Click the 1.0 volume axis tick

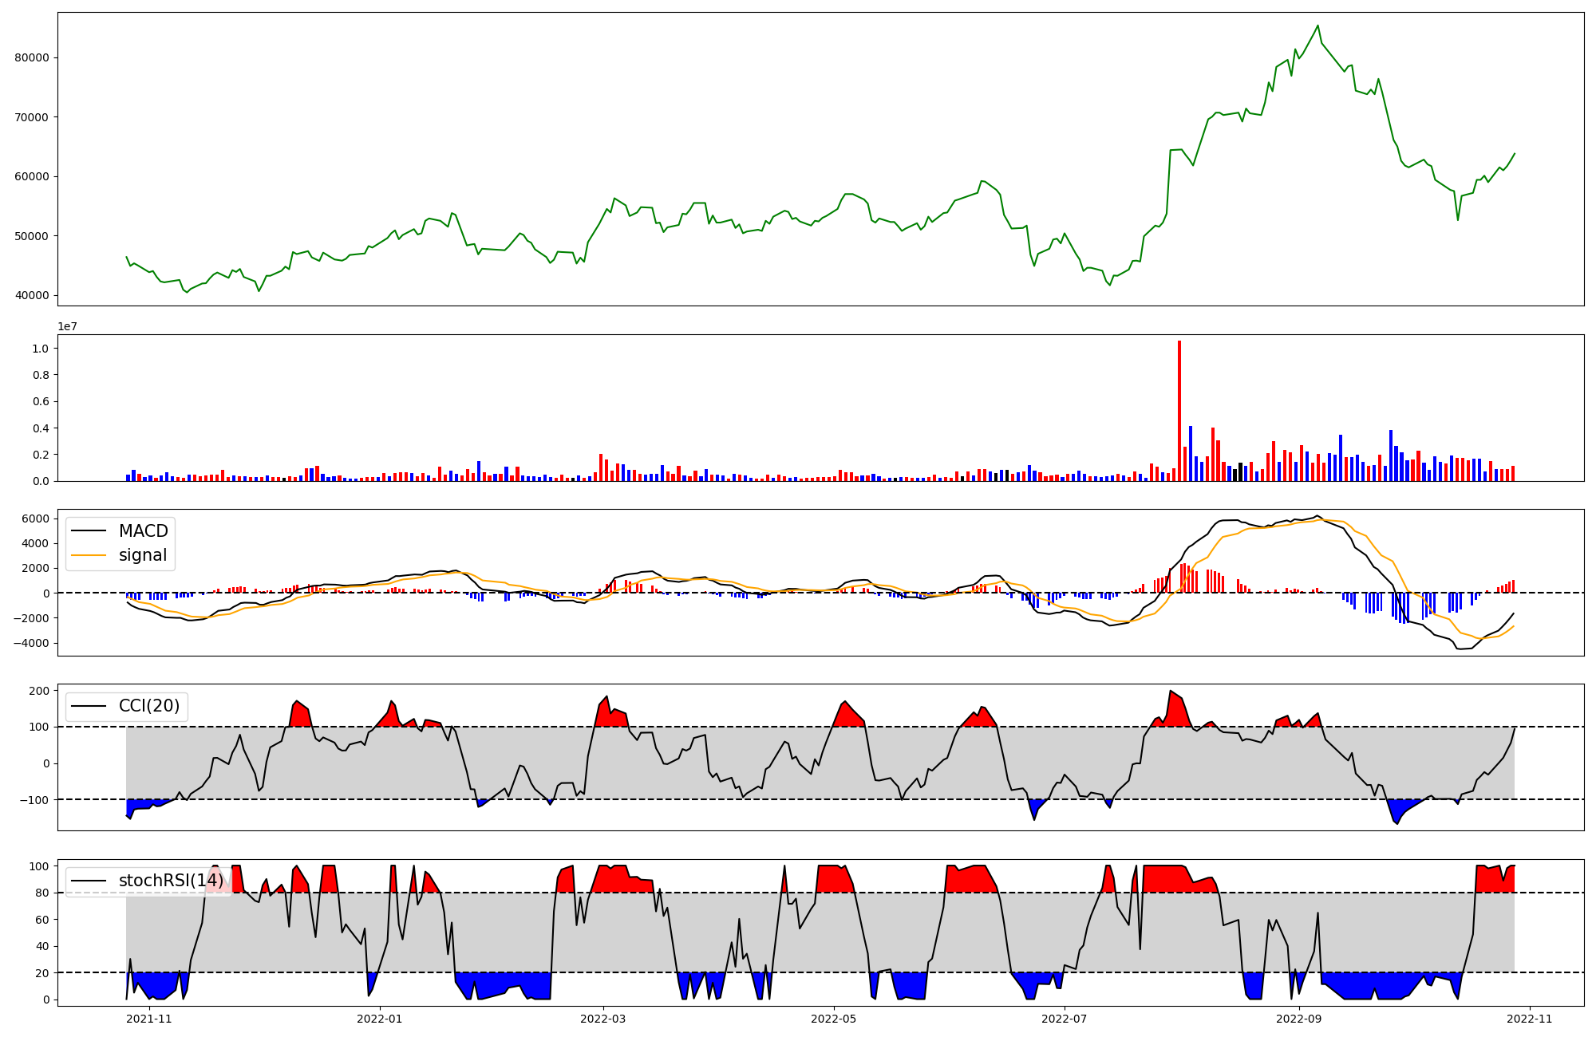(x=41, y=349)
